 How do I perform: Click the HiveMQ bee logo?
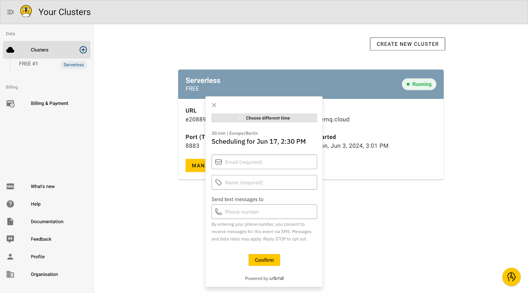pyautogui.click(x=26, y=11)
